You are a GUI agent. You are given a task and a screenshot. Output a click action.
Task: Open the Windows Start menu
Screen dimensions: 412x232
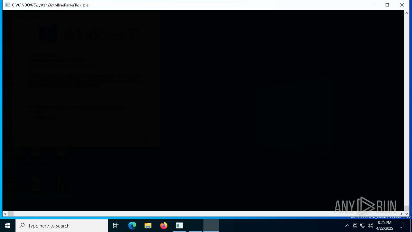click(8, 226)
